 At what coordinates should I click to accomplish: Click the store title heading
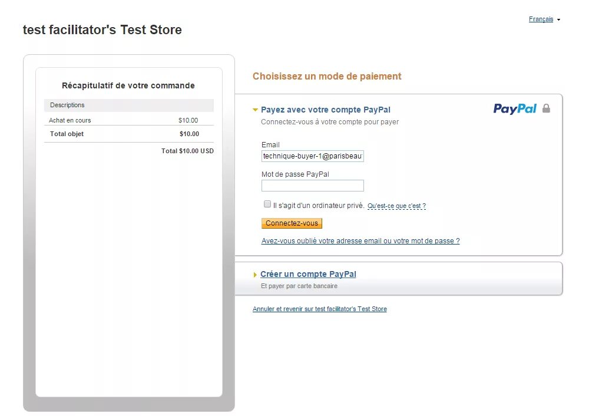[x=102, y=30]
